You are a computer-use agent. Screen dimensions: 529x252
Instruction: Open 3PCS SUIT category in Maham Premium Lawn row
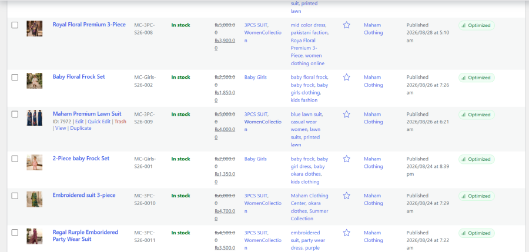[x=256, y=115]
